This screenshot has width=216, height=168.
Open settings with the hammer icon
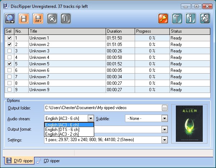click(x=177, y=18)
